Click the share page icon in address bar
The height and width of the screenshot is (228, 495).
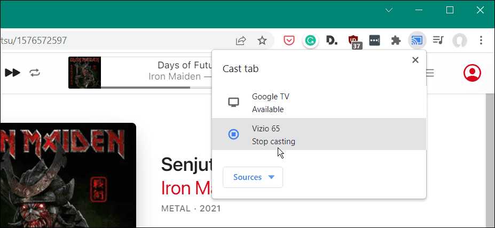(x=241, y=41)
